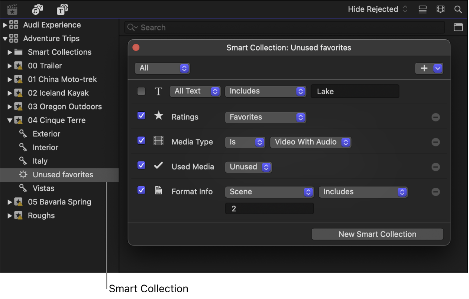Open the Photos and Audio sidebar
This screenshot has width=469, height=299.
click(37, 9)
